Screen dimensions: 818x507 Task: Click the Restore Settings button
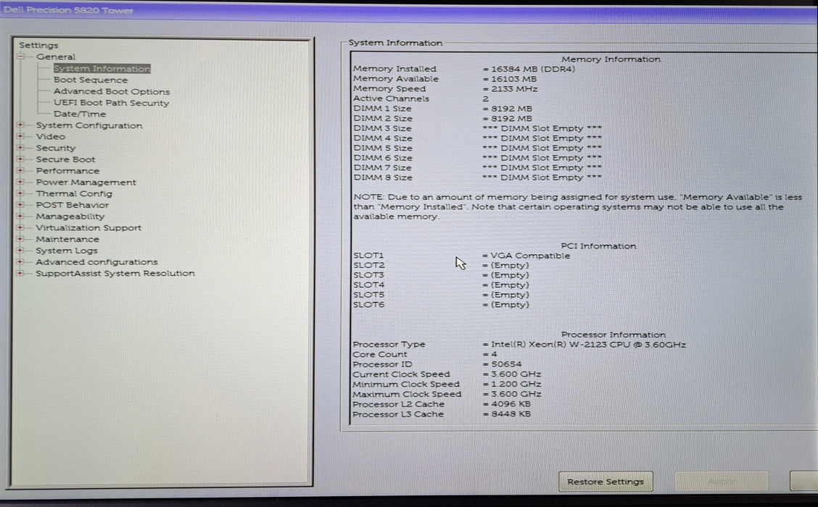pos(605,482)
